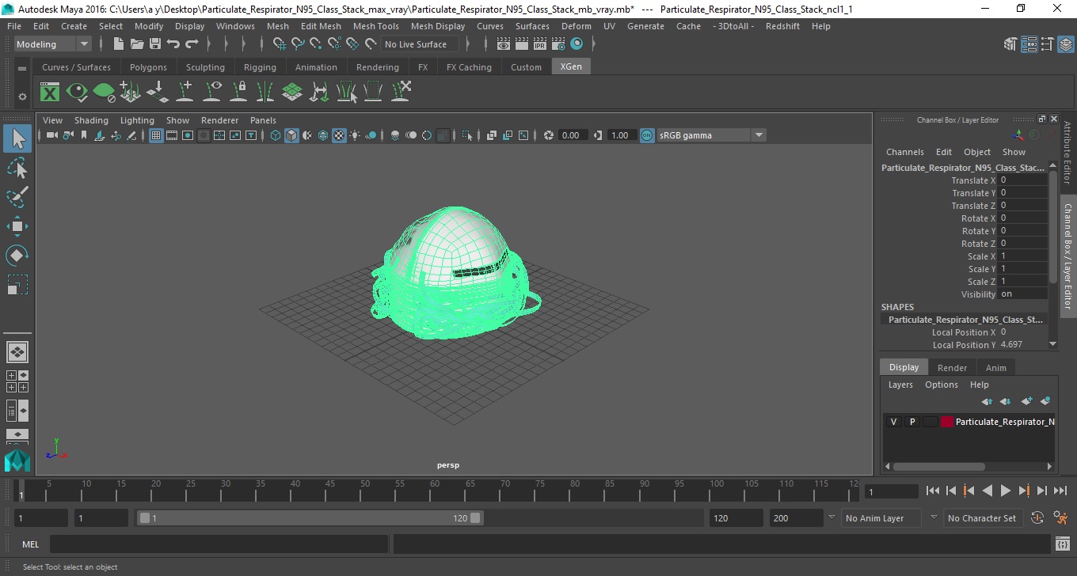The width and height of the screenshot is (1077, 576).
Task: Open a scene with folder icon
Action: click(x=137, y=44)
